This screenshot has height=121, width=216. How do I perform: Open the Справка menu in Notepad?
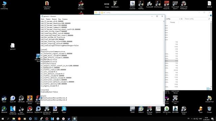click(x=65, y=19)
